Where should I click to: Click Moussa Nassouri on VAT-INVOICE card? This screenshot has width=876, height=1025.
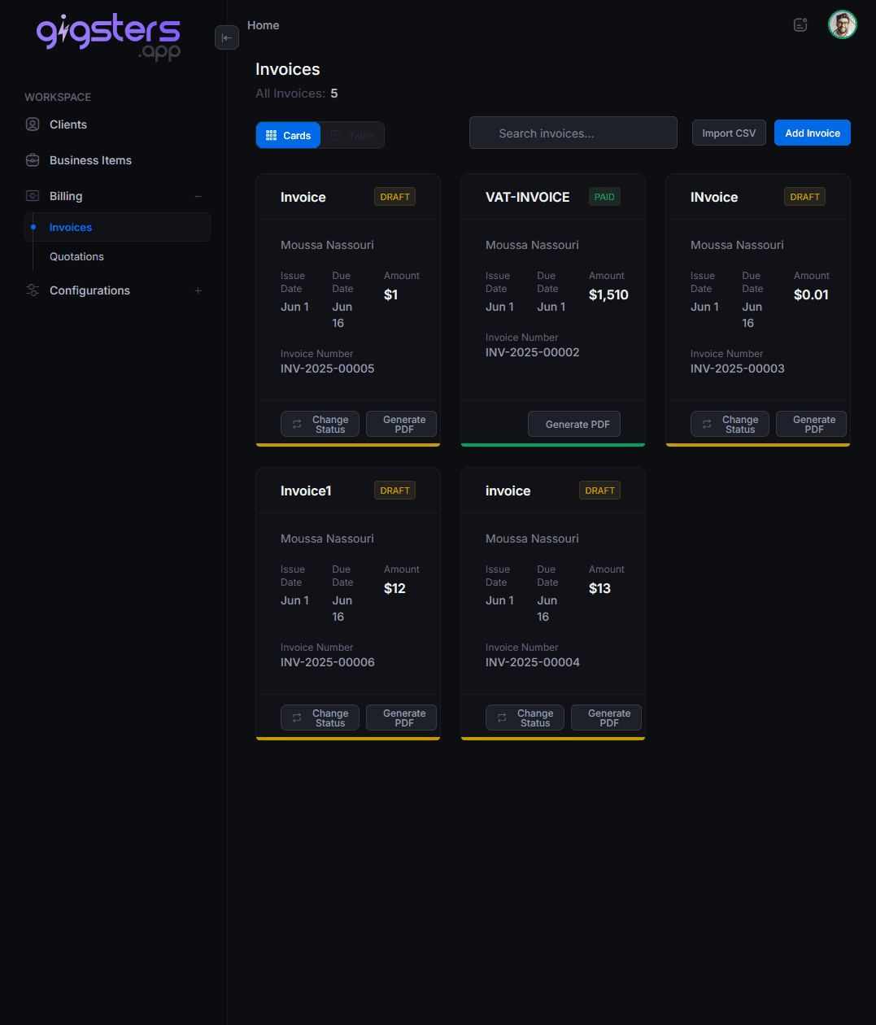[532, 245]
